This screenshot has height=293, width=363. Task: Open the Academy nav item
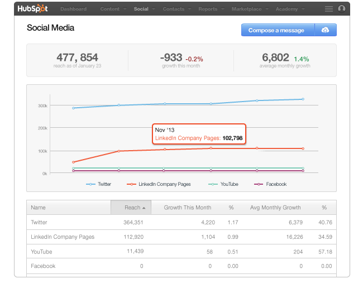286,9
